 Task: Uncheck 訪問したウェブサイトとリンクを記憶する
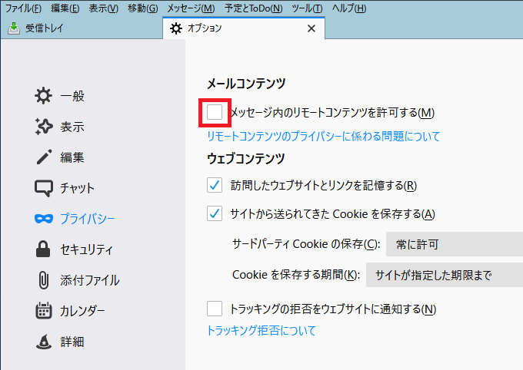pos(215,185)
